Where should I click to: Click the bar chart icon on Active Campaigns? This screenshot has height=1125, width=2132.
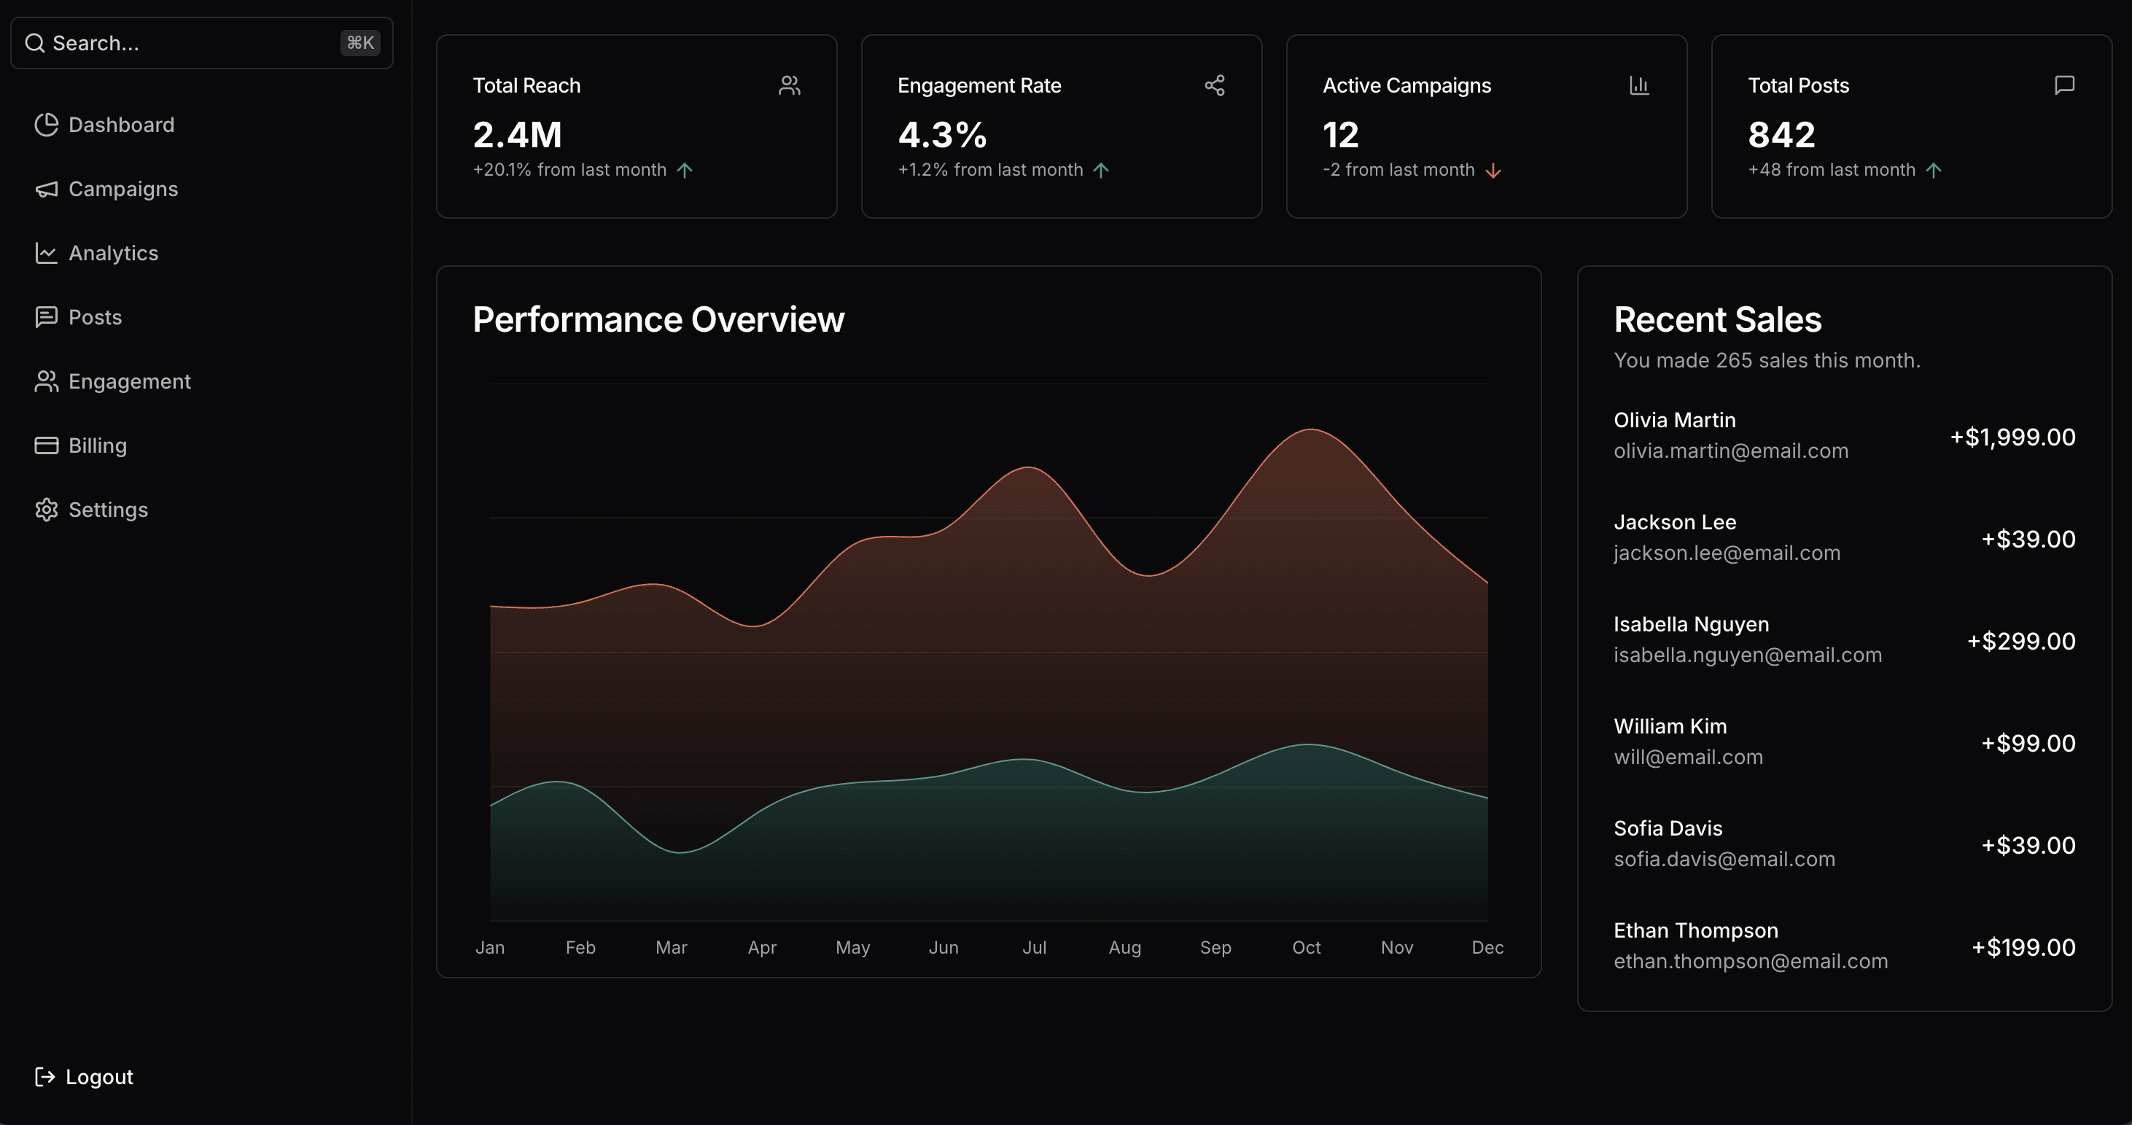tap(1640, 84)
